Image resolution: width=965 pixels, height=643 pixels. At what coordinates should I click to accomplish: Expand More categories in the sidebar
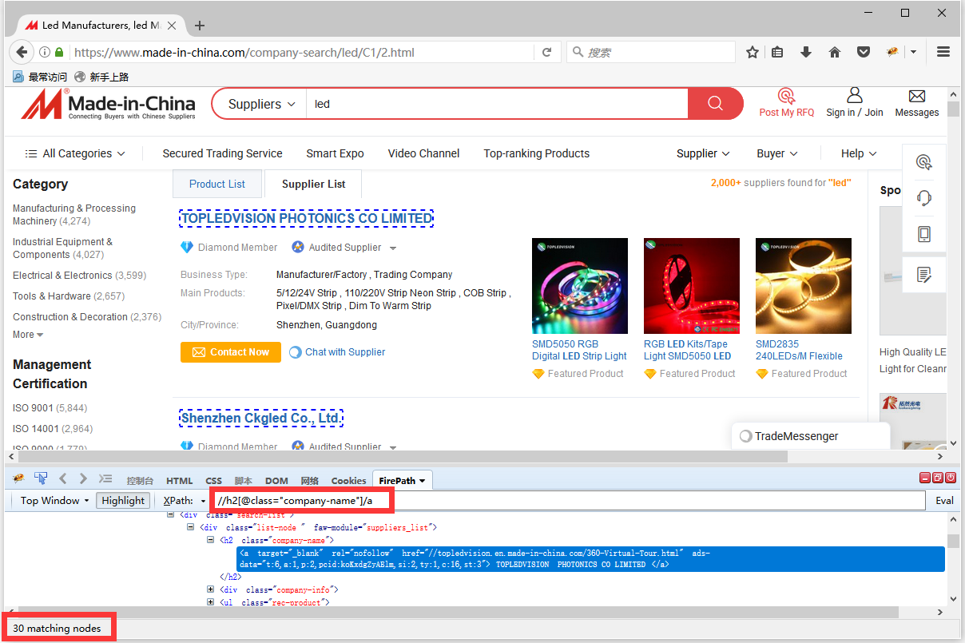(x=28, y=335)
